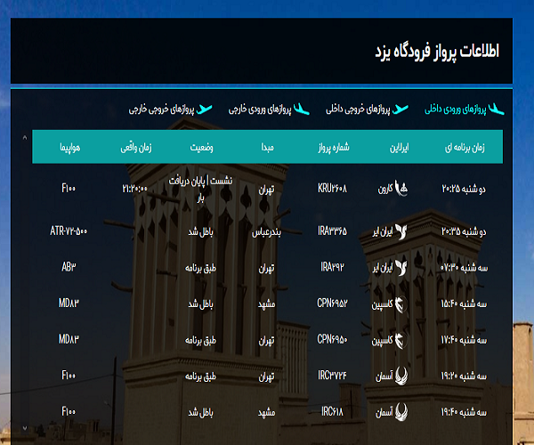Click the domestic arrivals landing plane icon
534x445 pixels.
click(x=497, y=109)
